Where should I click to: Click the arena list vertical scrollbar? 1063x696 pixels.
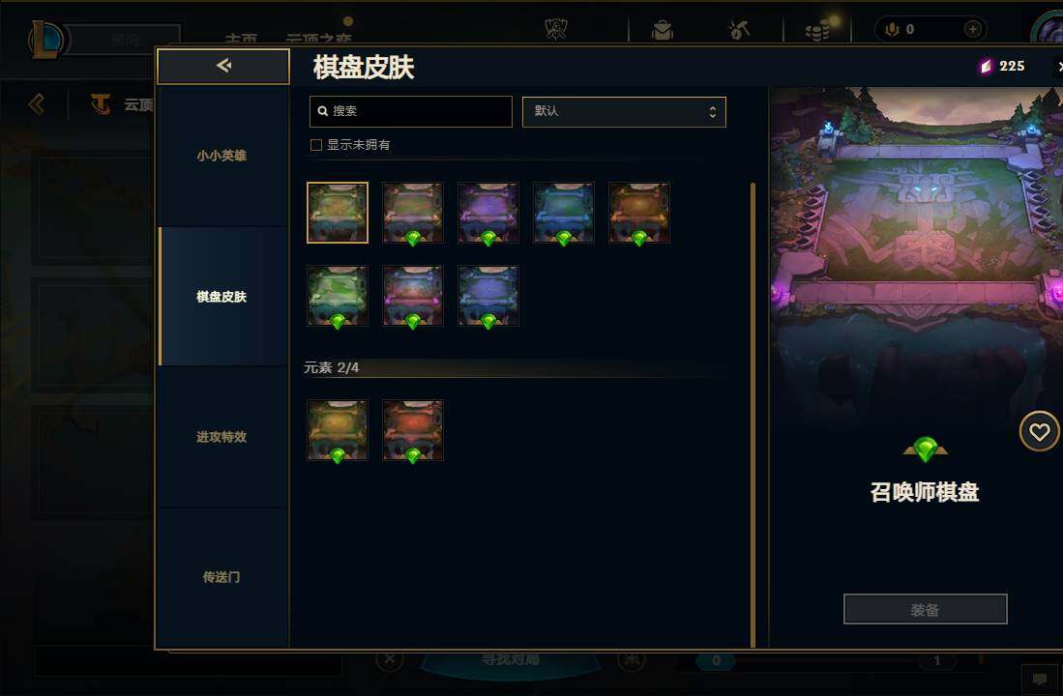point(753,415)
